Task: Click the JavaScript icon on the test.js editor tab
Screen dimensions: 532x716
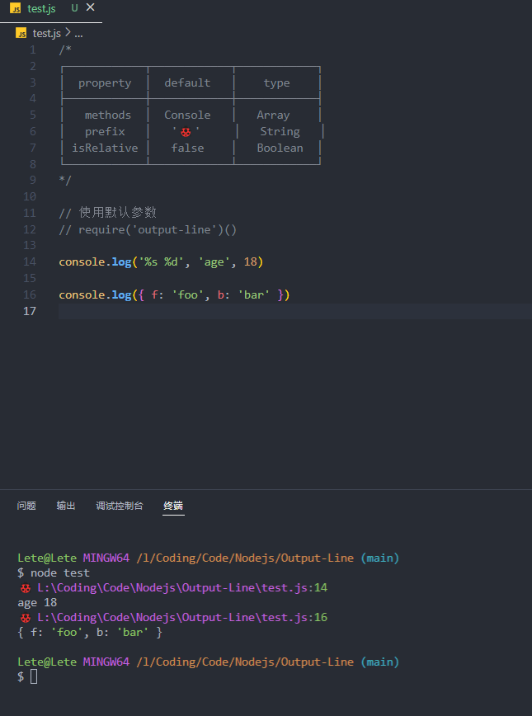Action: [16, 9]
